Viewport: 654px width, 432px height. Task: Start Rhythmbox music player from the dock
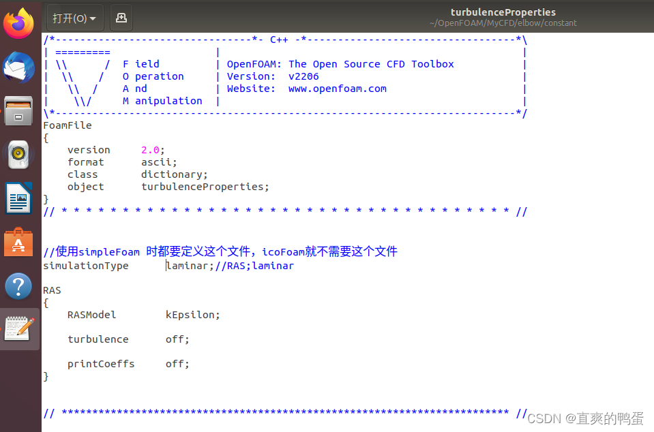(x=18, y=154)
